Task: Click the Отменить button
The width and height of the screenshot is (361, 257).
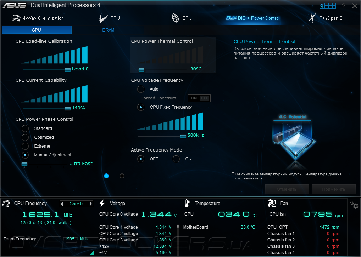Action: coord(287,189)
